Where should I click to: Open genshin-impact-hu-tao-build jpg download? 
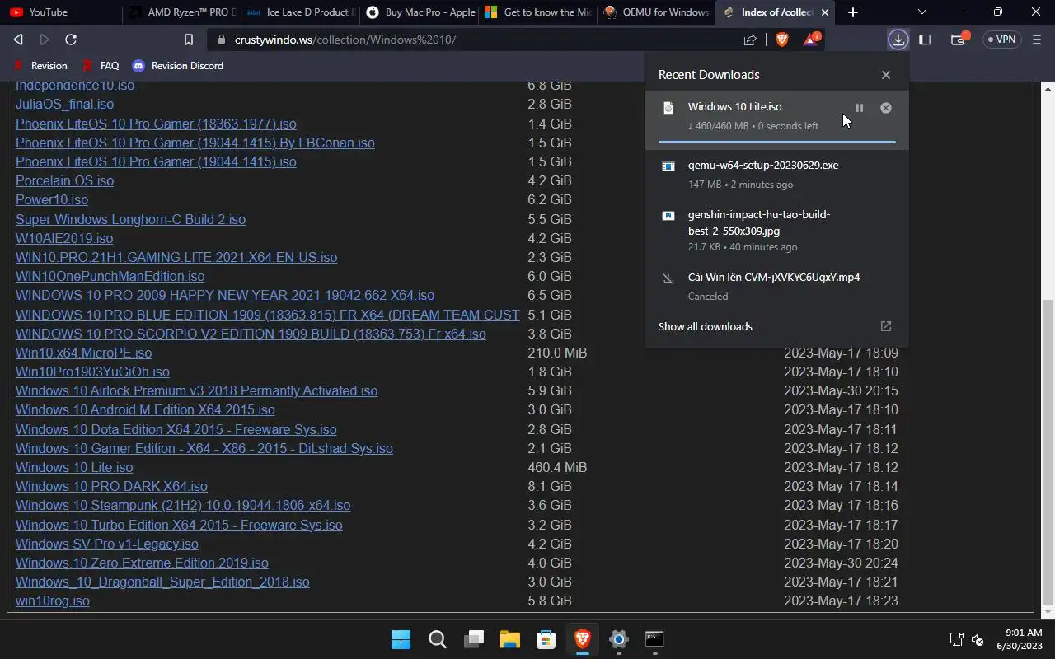coord(777,230)
